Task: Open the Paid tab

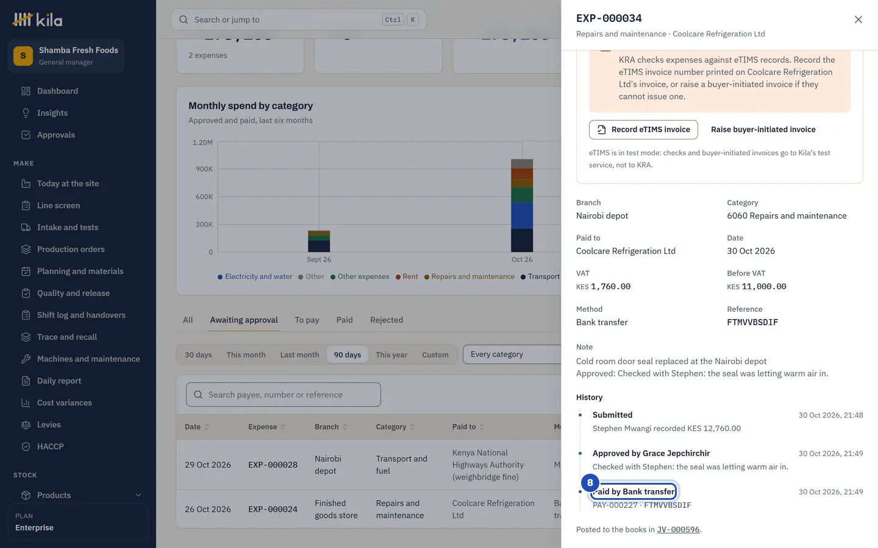Action: (344, 320)
